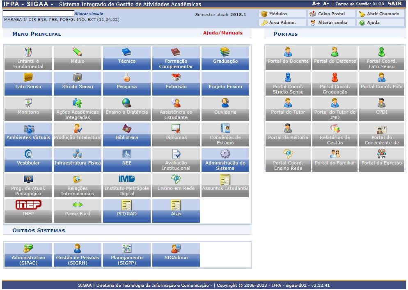
Task: Open the Instituto Metrópole Digital module
Action: [x=127, y=185]
